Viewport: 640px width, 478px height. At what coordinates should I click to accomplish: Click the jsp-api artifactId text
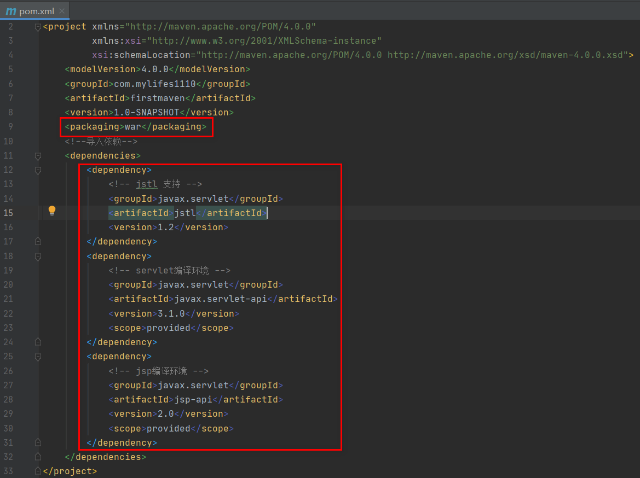(x=193, y=400)
